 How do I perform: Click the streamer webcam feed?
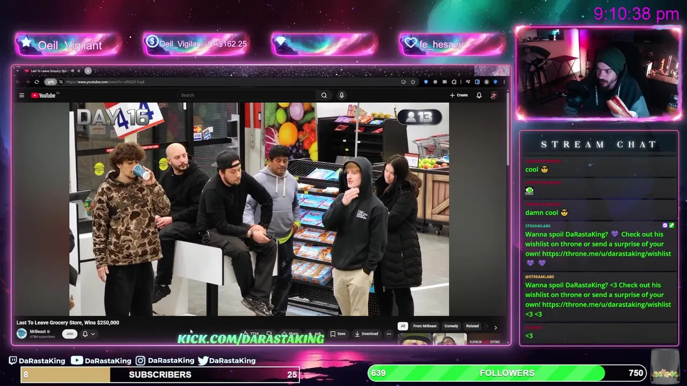598,72
